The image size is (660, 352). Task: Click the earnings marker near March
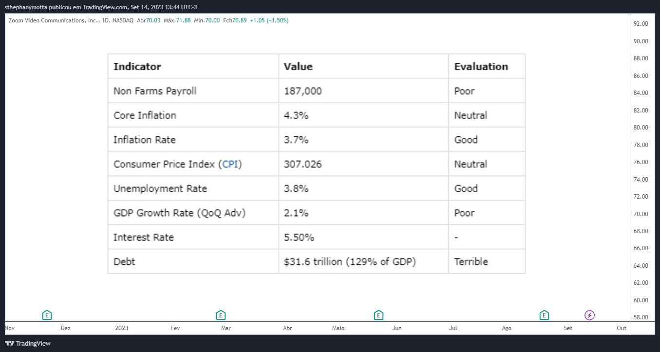(x=221, y=315)
